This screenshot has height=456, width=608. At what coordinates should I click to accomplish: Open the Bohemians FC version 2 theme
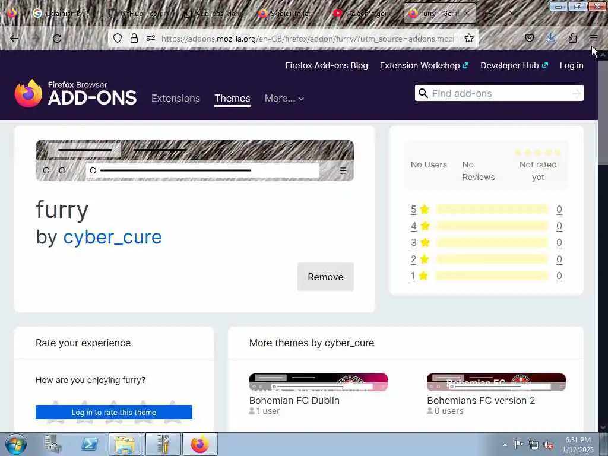(496, 394)
